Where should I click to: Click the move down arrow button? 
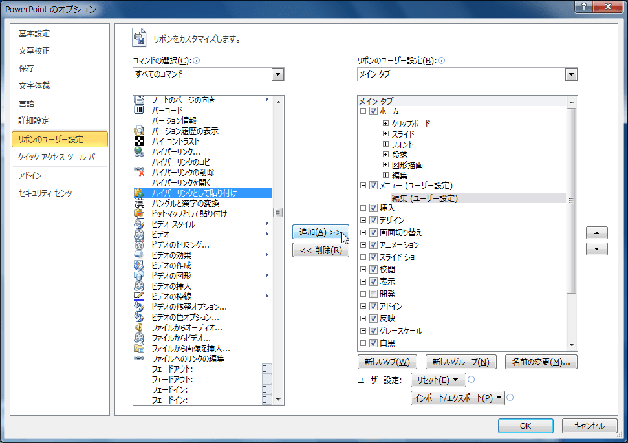coord(597,249)
